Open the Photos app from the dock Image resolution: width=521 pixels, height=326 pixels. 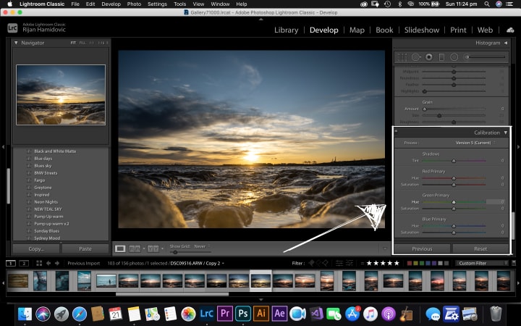(x=188, y=314)
